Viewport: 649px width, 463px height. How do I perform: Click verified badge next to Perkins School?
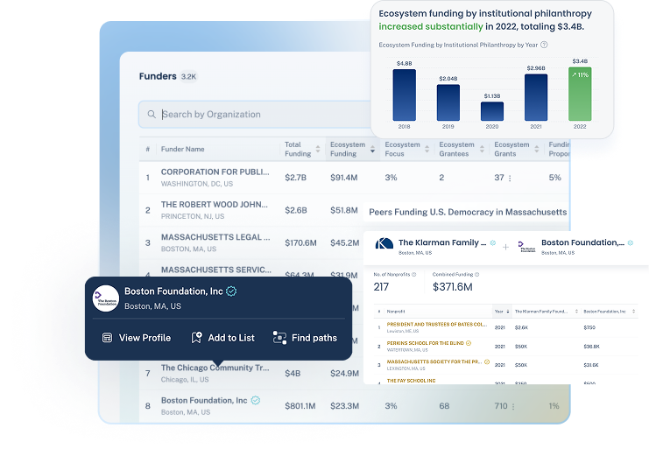click(469, 343)
